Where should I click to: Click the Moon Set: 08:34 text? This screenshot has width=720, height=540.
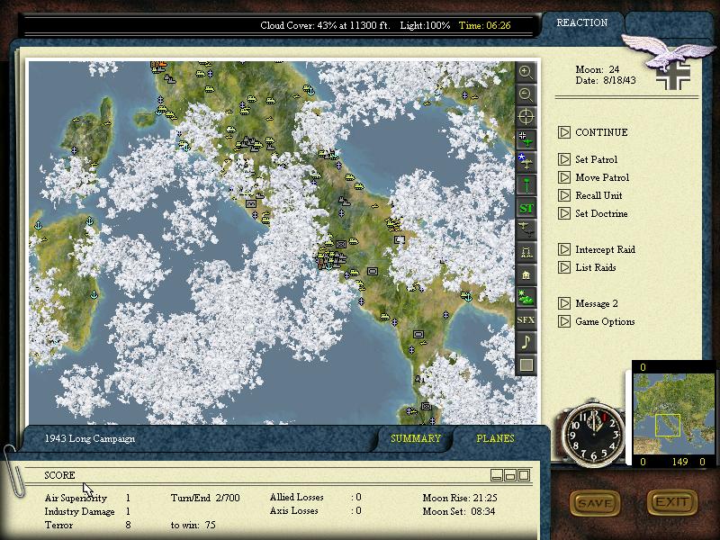click(459, 511)
